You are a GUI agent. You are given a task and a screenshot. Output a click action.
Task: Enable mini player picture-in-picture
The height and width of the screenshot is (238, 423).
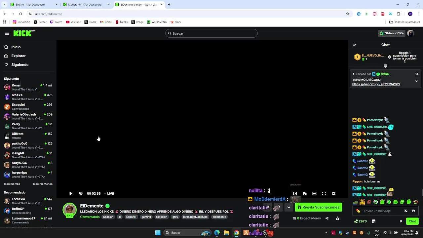(295, 194)
